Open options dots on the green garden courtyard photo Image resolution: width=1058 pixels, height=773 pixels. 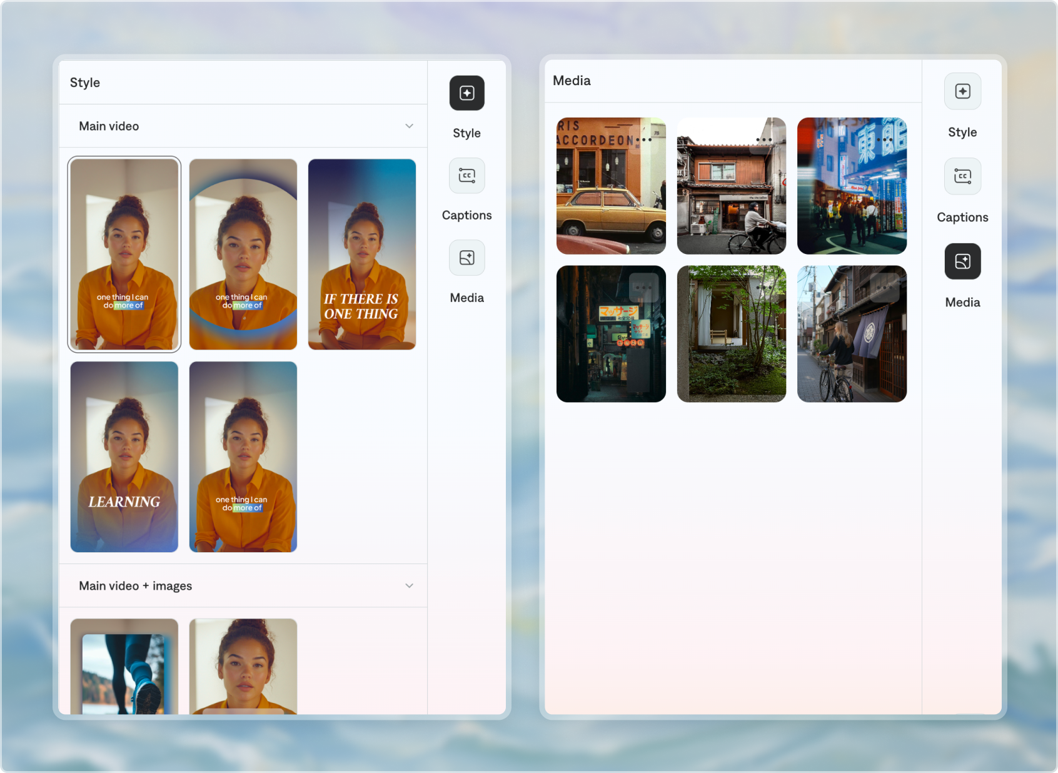tap(763, 288)
